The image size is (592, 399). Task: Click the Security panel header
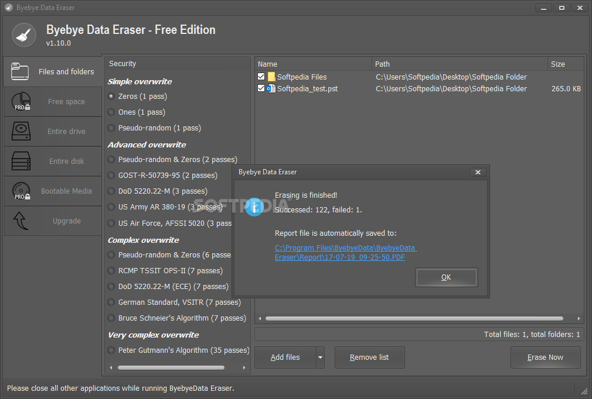tap(178, 64)
